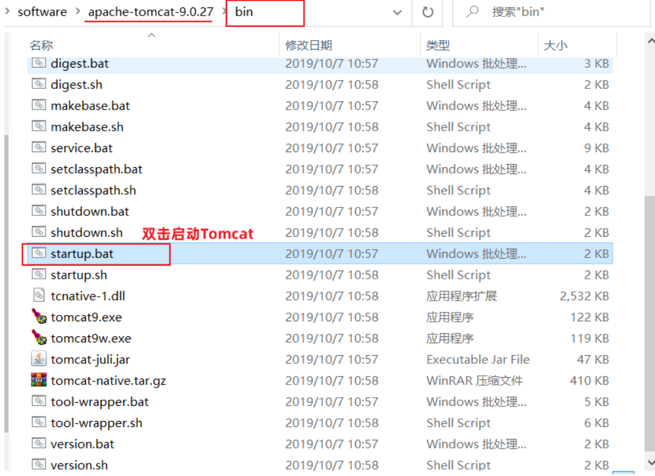Screen dimensions: 655x476
Task: Open address bar history dropdown
Action: tap(397, 13)
